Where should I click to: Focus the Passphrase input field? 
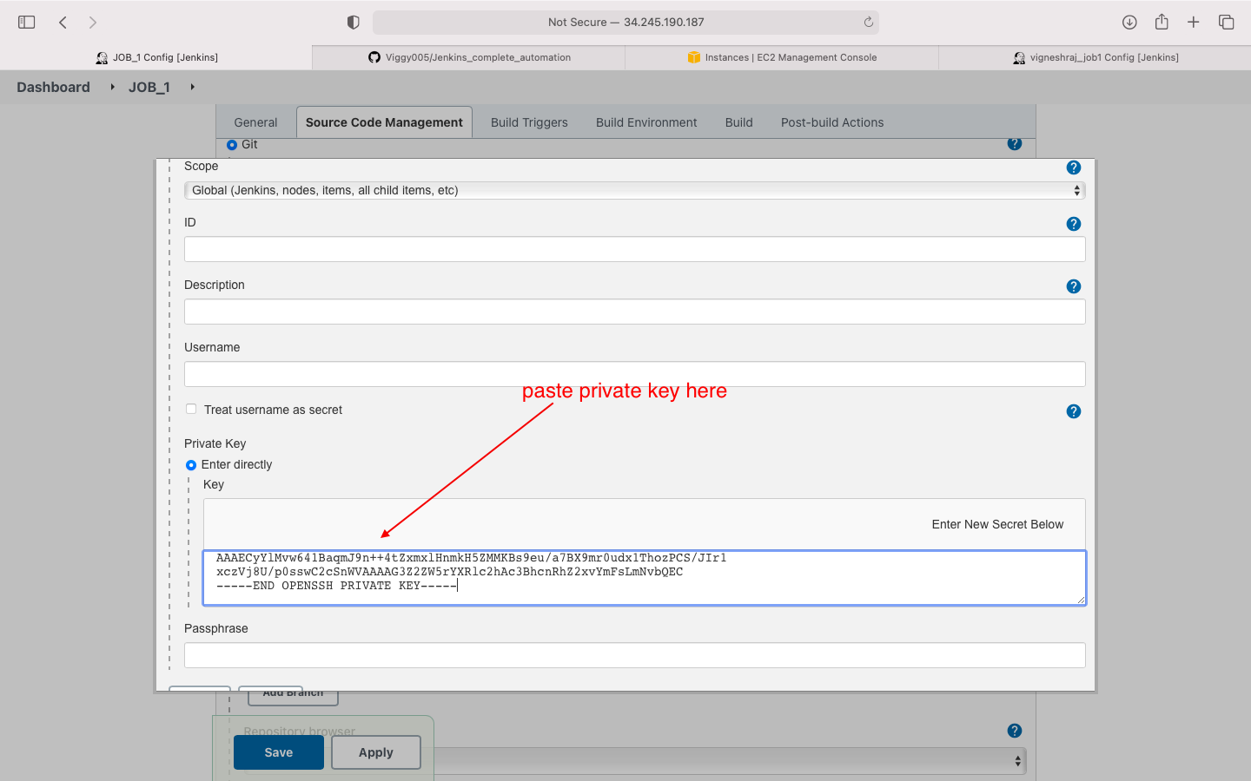click(x=634, y=655)
